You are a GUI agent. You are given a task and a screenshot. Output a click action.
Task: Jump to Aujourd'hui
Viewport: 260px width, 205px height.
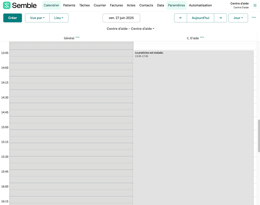tap(201, 18)
